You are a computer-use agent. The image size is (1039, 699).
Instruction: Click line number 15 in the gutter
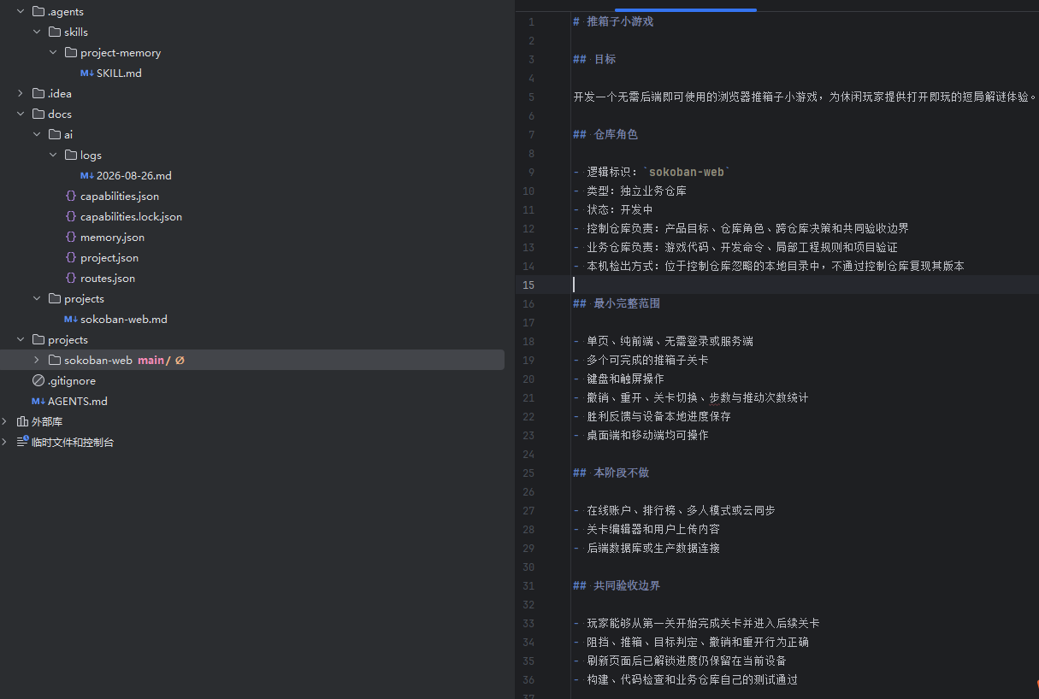point(528,285)
